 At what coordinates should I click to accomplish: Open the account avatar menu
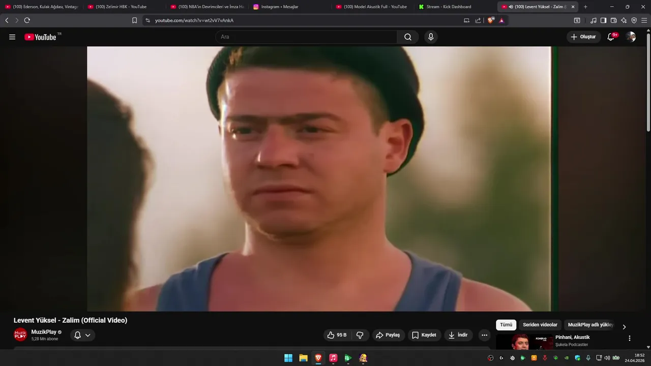pos(631,37)
